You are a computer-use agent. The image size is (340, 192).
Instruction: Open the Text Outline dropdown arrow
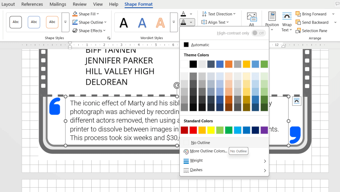pyautogui.click(x=191, y=22)
